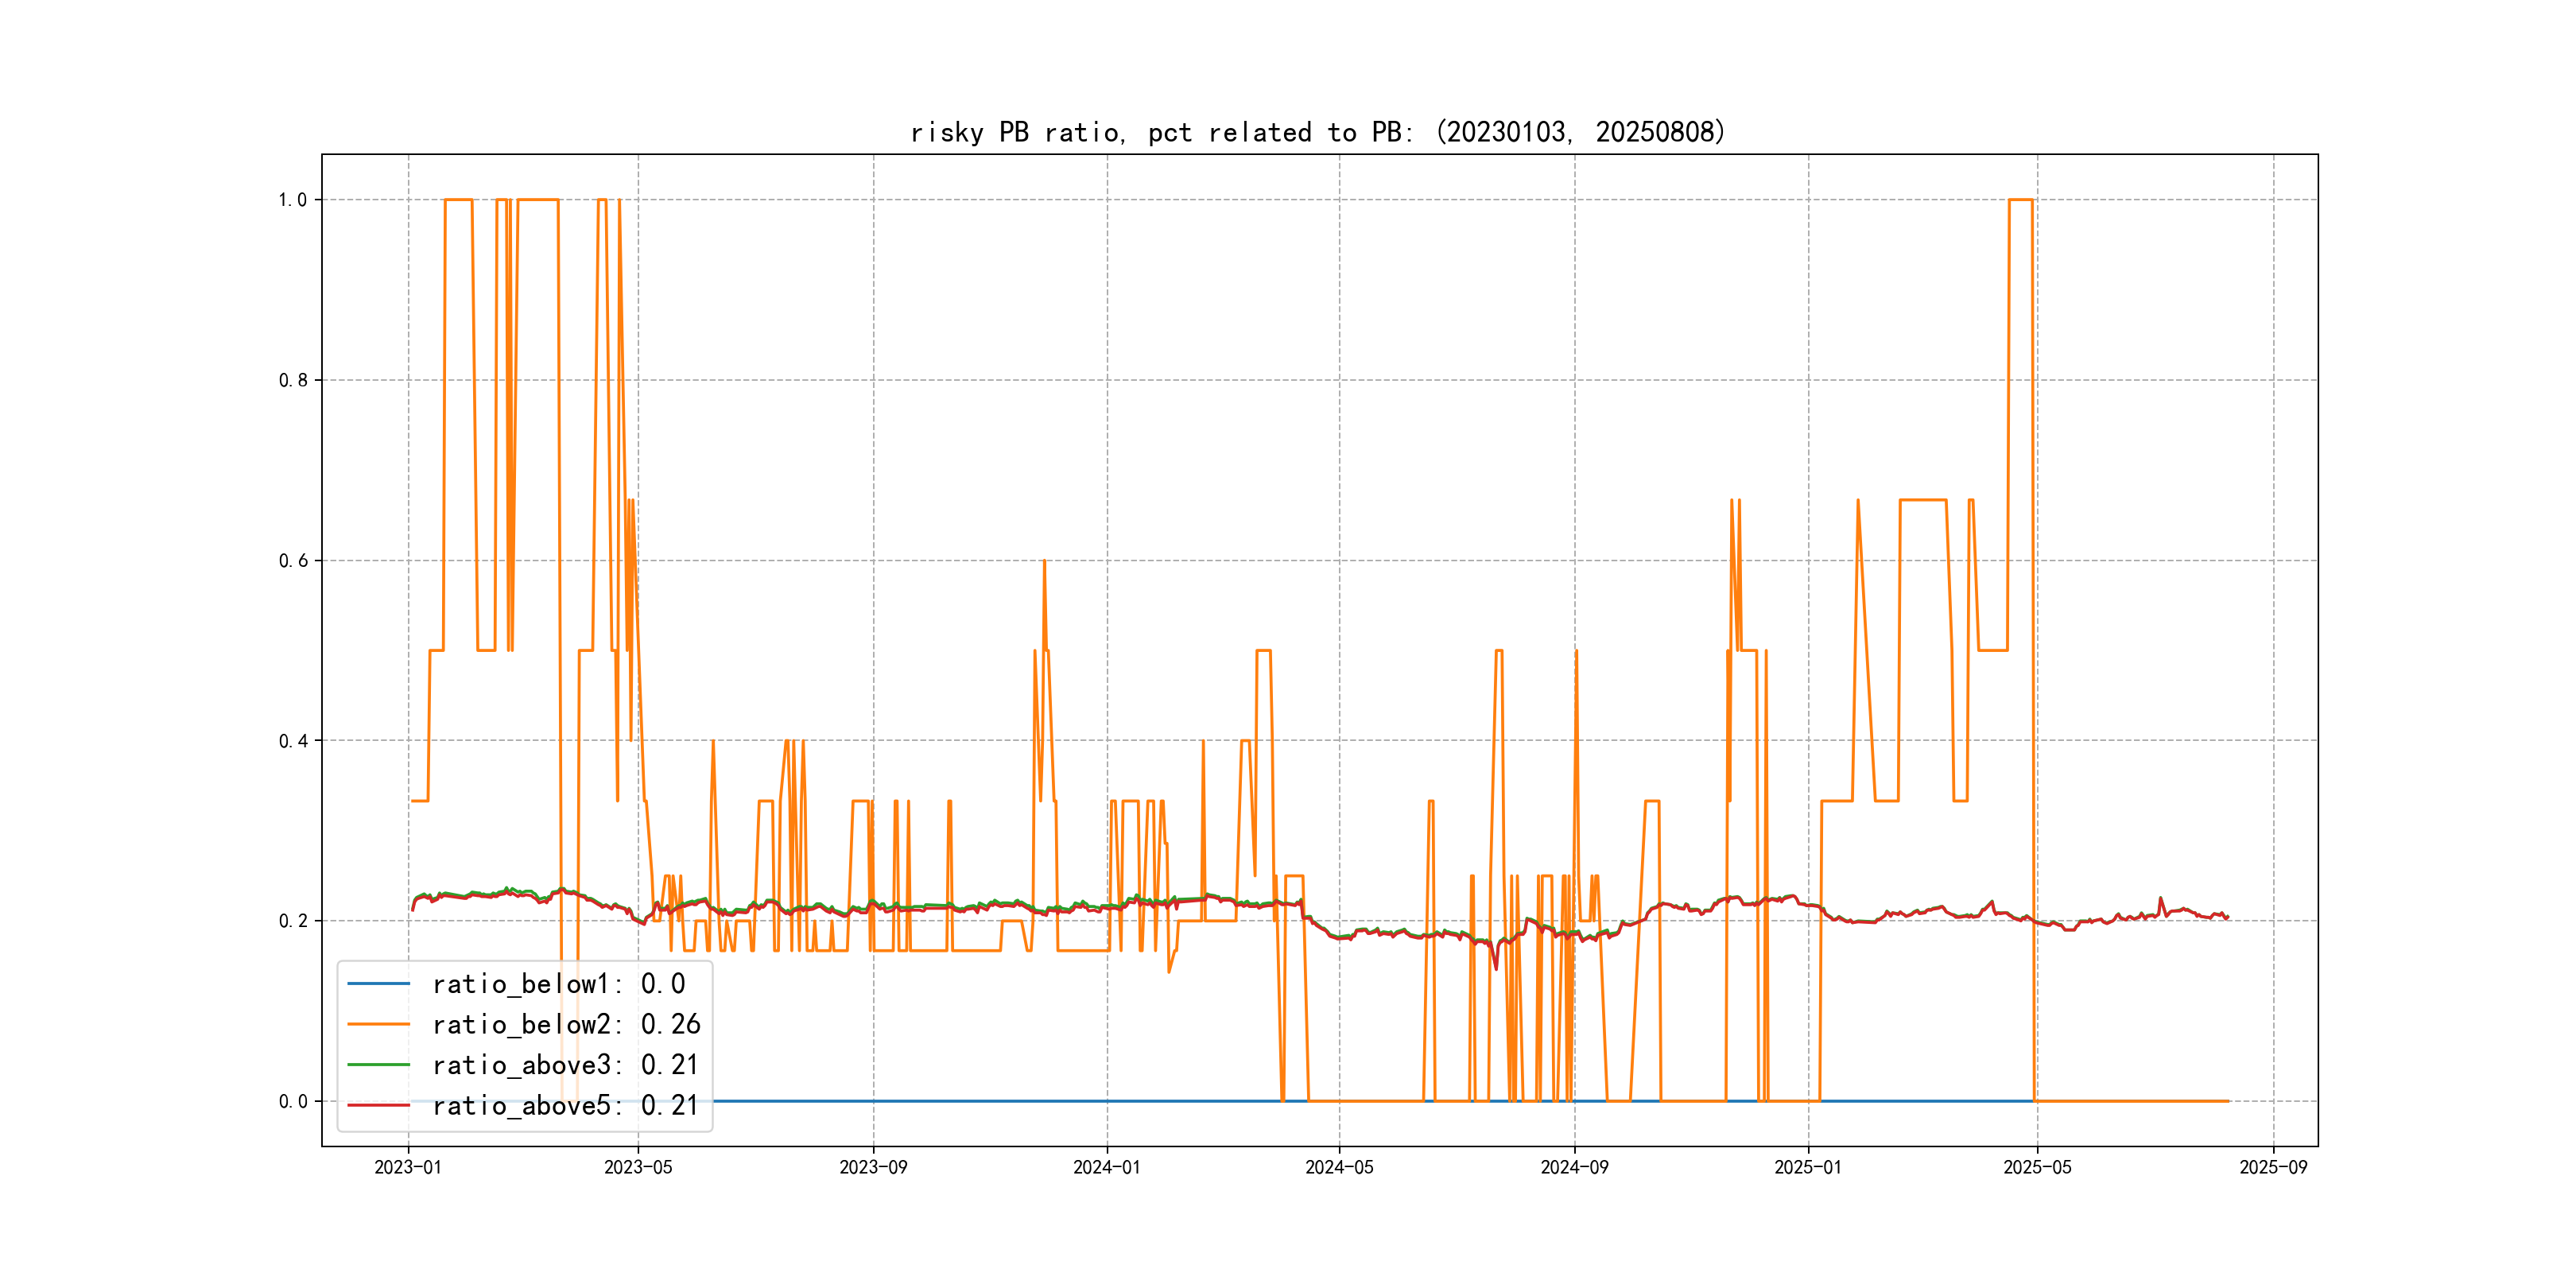
Task: Click the 1.0 y-axis tick label
Action: click(292, 200)
